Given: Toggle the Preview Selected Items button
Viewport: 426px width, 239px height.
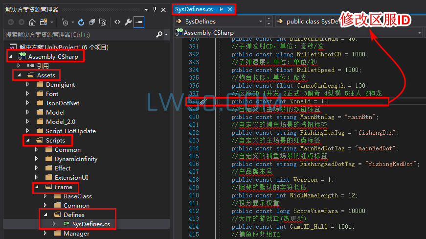Looking at the screenshot, I should (x=139, y=22).
